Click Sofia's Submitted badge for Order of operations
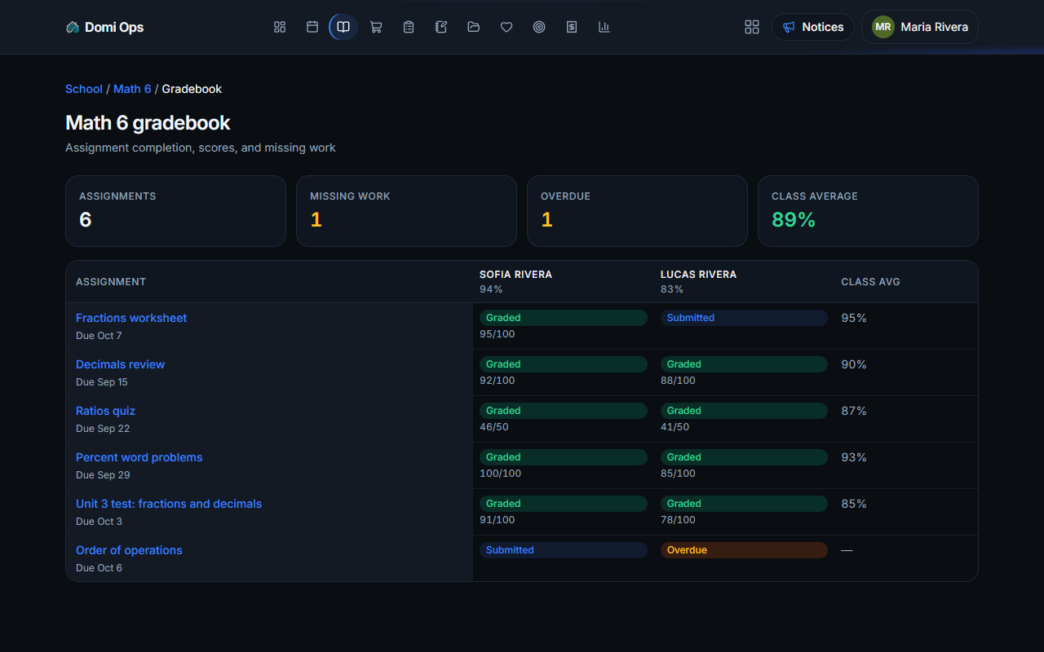Screen dimensions: 1044x652 tap(564, 550)
